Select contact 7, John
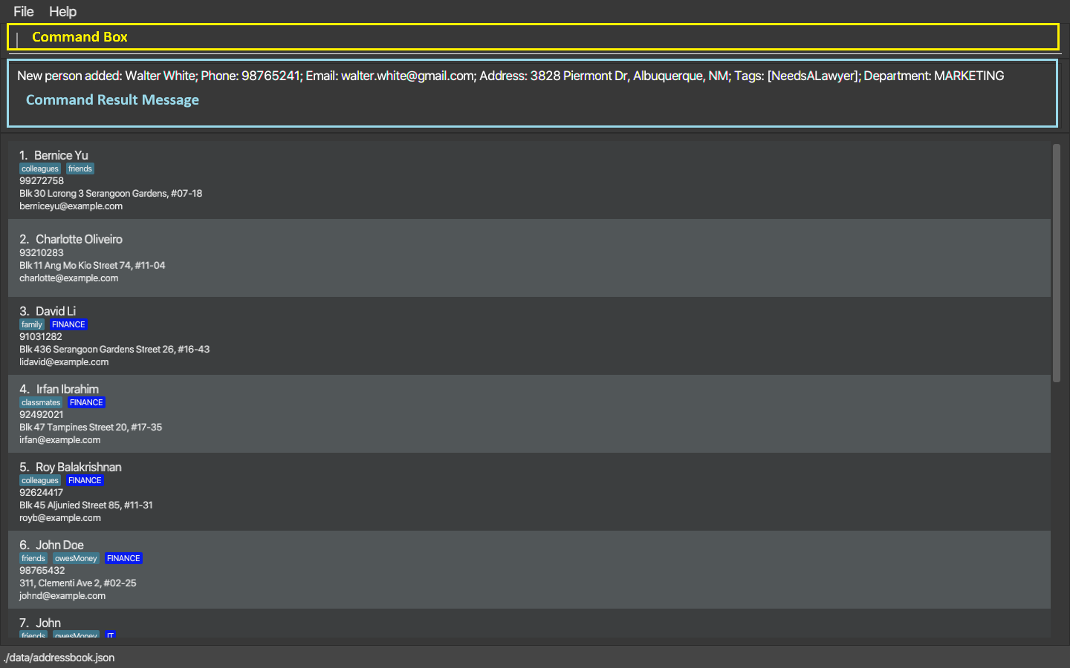The image size is (1070, 668). point(48,623)
